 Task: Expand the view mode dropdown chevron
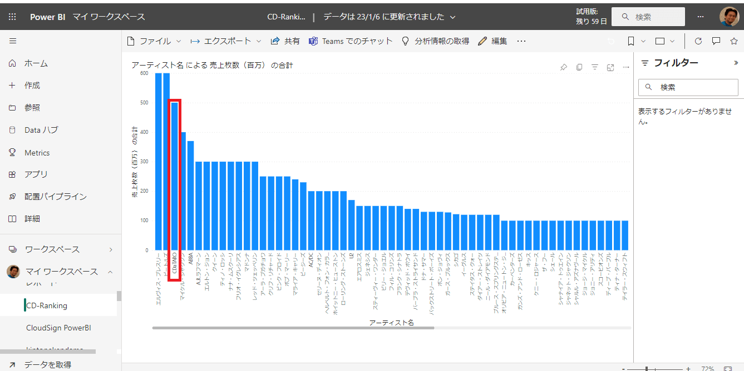point(672,41)
